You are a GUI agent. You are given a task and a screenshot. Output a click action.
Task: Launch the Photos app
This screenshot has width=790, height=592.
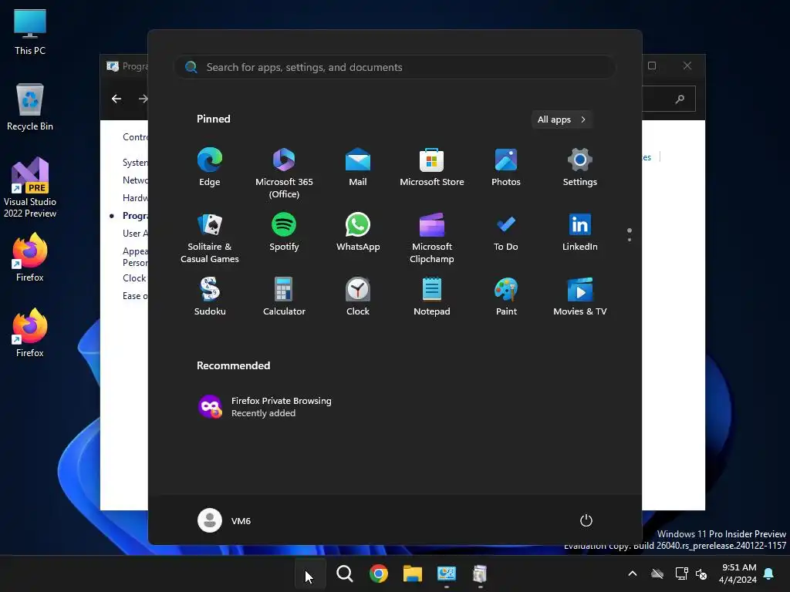506,167
